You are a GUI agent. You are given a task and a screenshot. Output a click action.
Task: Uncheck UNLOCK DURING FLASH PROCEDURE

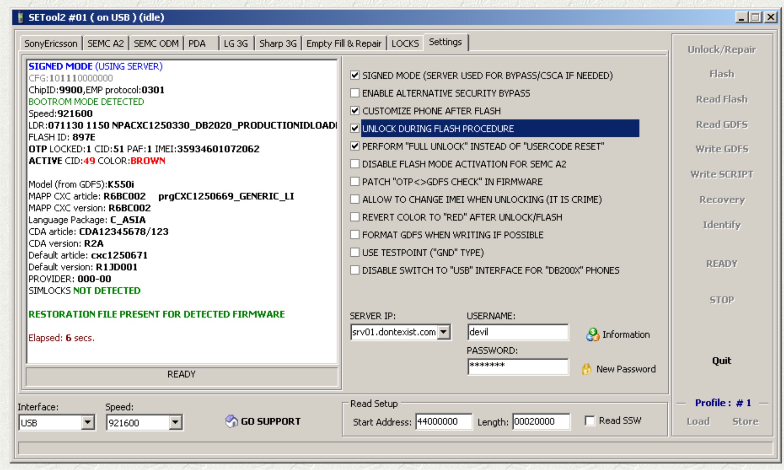(355, 128)
